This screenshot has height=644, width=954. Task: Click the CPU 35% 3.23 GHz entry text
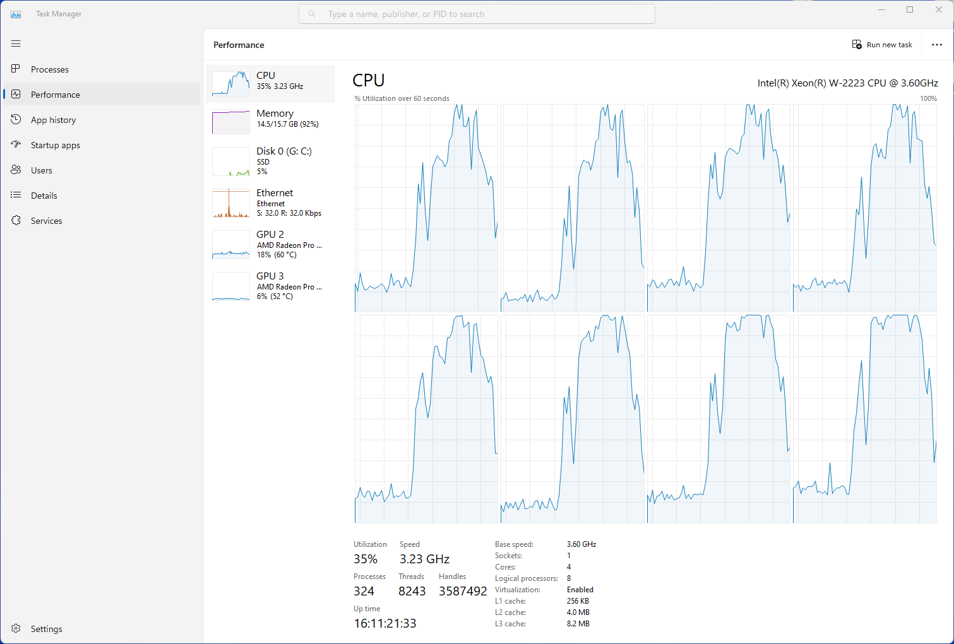point(280,81)
